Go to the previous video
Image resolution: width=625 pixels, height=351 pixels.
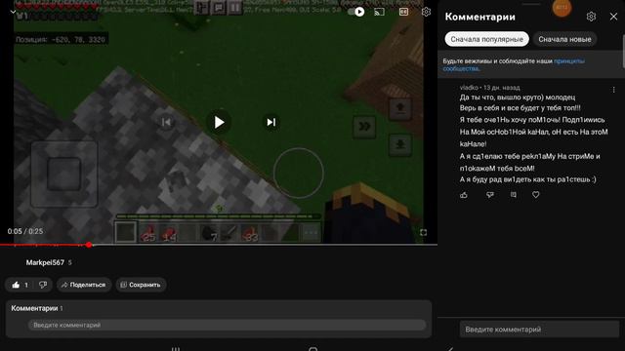166,122
